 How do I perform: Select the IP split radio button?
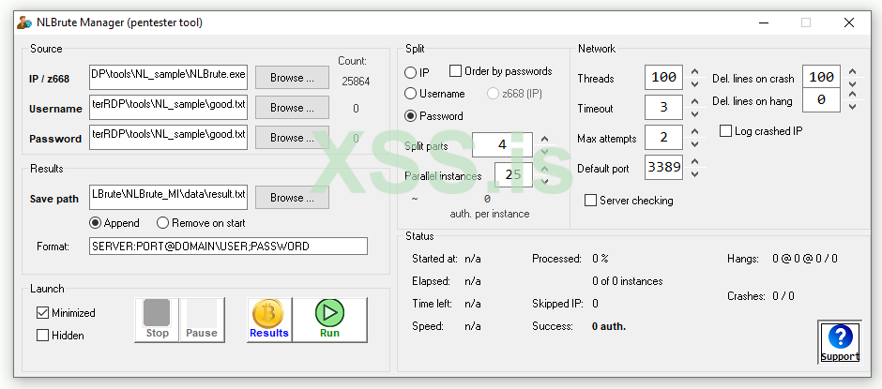(x=411, y=73)
